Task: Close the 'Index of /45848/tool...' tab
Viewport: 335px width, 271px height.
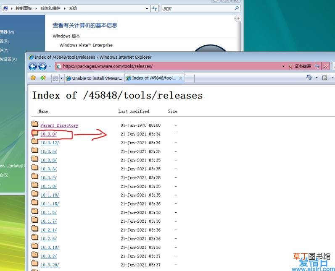Action: point(181,78)
